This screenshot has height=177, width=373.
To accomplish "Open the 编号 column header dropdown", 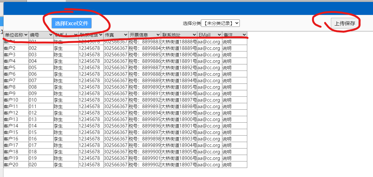I will (41, 35).
